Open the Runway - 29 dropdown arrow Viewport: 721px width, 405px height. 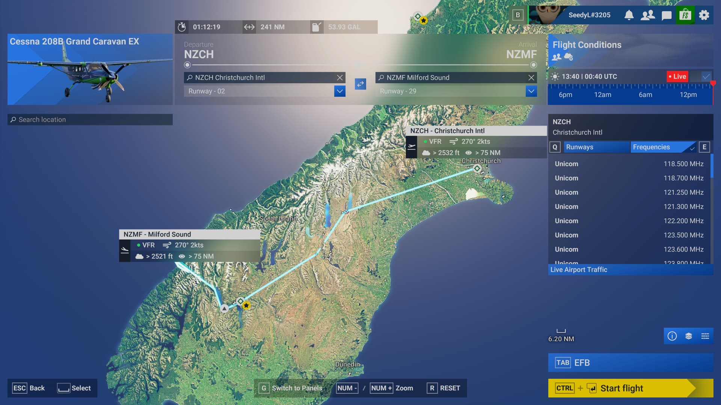pos(531,91)
